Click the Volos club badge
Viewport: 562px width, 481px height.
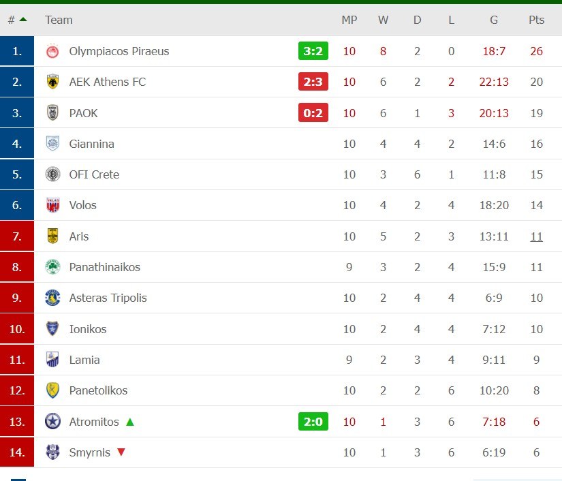[x=52, y=205]
